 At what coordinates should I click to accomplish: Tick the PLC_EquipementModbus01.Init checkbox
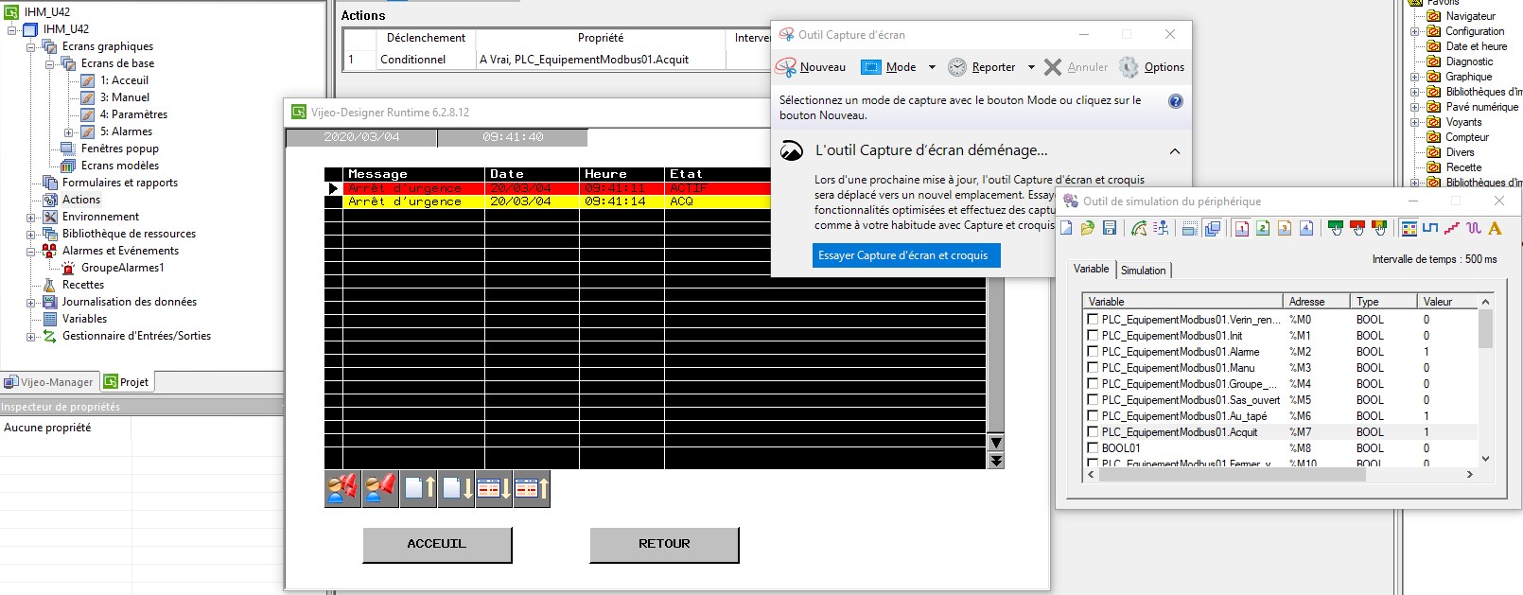(x=1093, y=336)
